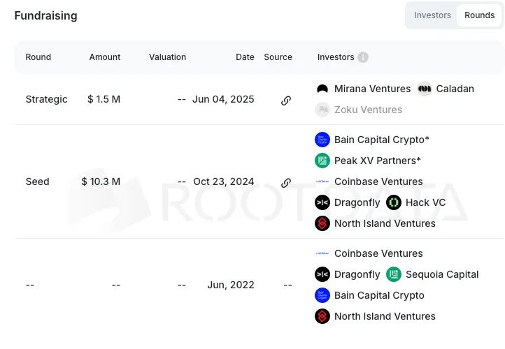
Task: Click the Jun, 2022 date cell
Action: coord(231,285)
